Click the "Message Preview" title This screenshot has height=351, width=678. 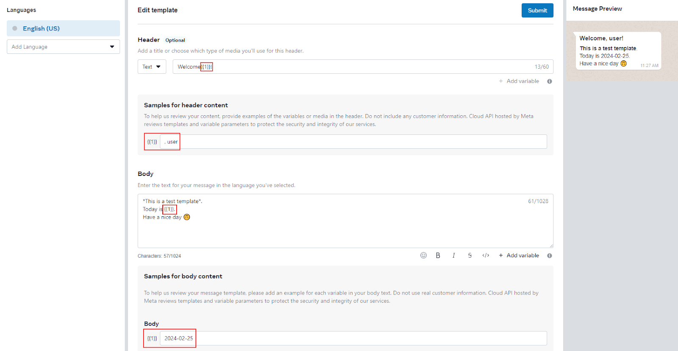(x=597, y=8)
